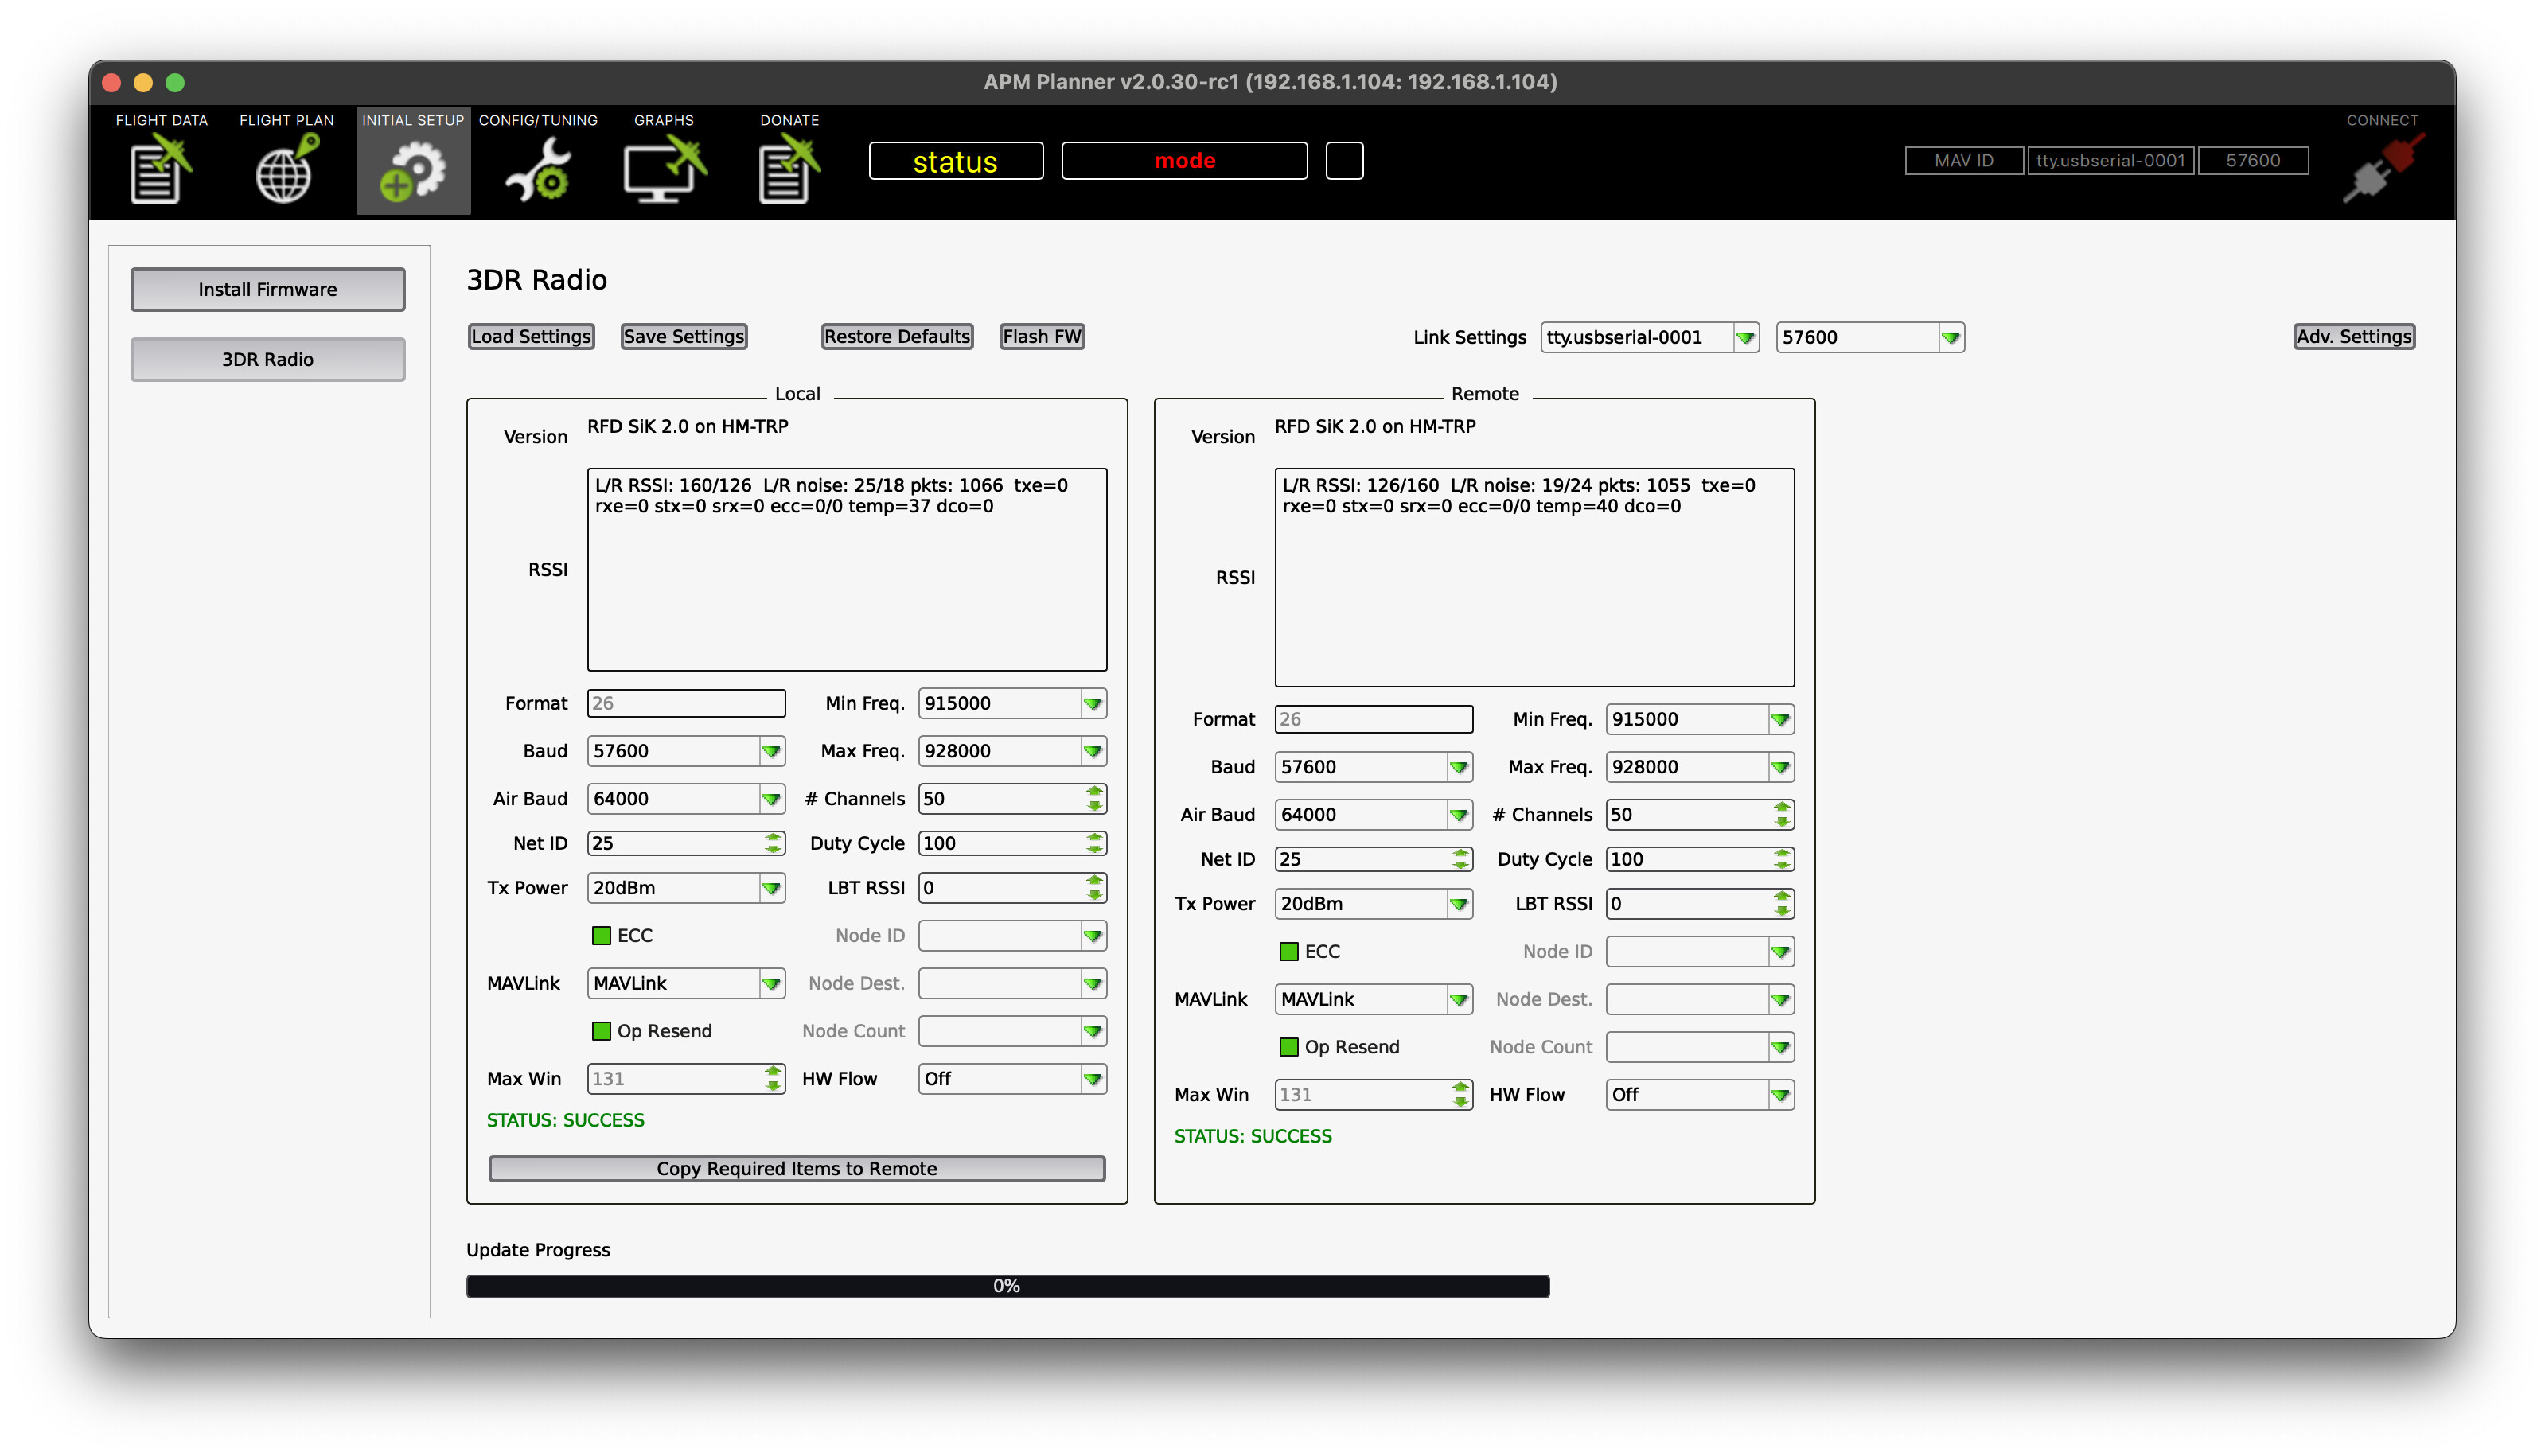The height and width of the screenshot is (1456, 2545).
Task: Expand the Local HW Flow dropdown
Action: point(1013,1079)
